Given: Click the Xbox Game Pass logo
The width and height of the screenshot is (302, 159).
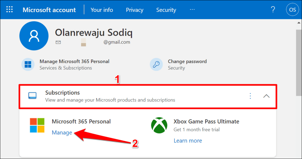Looking at the screenshot, I should coord(159,125).
